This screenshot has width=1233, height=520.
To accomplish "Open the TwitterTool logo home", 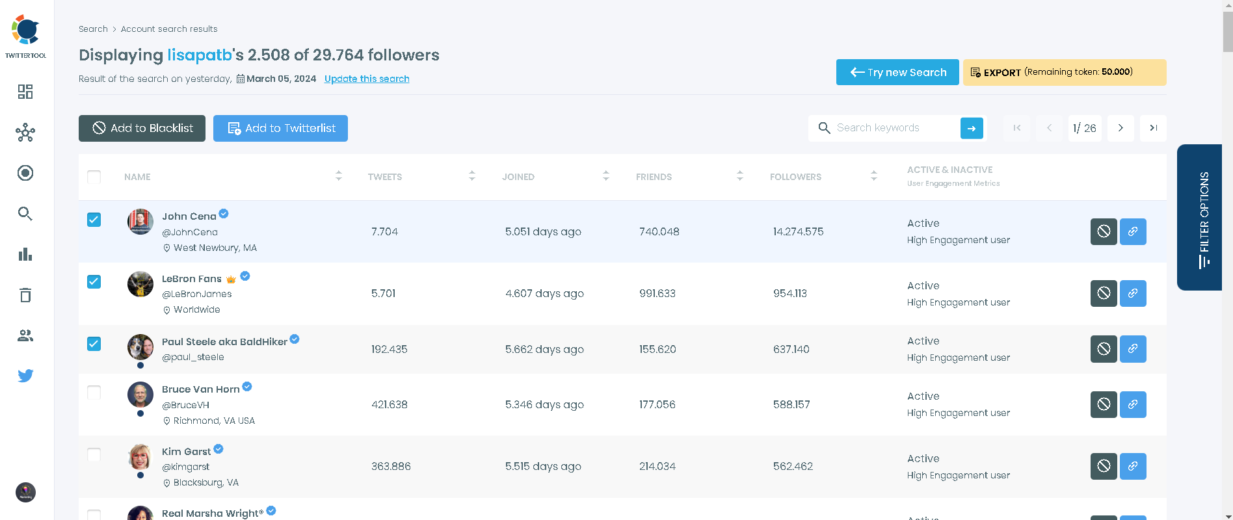I will [x=26, y=36].
